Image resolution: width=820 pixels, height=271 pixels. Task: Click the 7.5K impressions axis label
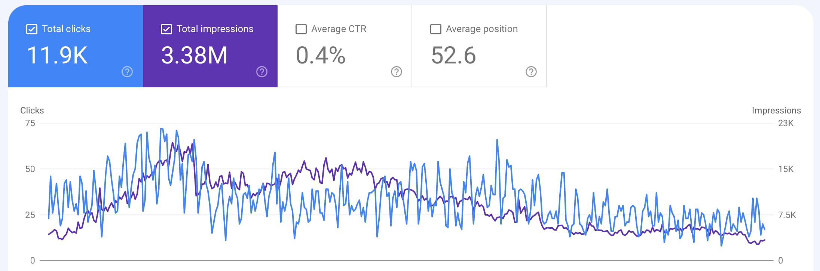pos(787,215)
